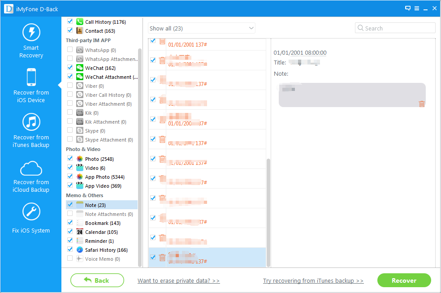Enable the WhatsApp checkbox
The height and width of the screenshot is (293, 441).
[70, 49]
